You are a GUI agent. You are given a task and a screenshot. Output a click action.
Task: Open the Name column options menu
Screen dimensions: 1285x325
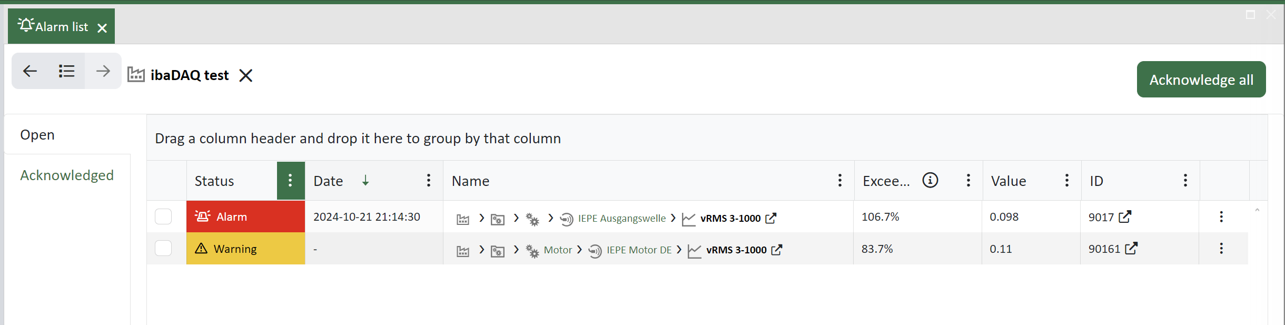tap(840, 181)
